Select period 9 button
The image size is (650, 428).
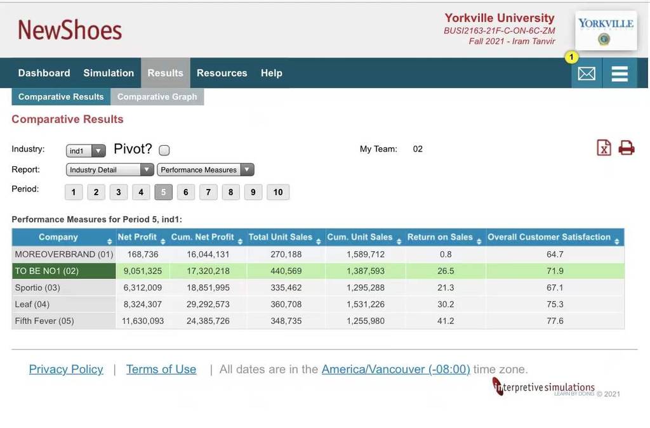(x=253, y=192)
